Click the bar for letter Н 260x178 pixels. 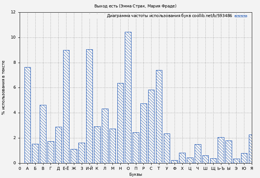120,123
